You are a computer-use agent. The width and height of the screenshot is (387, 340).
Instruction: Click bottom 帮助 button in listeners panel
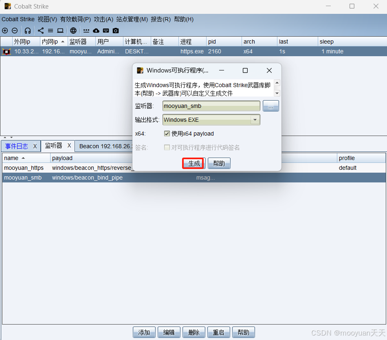point(244,332)
